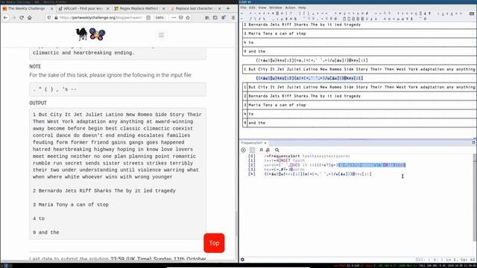Click the OUTPUT heading on webpage

[38, 103]
